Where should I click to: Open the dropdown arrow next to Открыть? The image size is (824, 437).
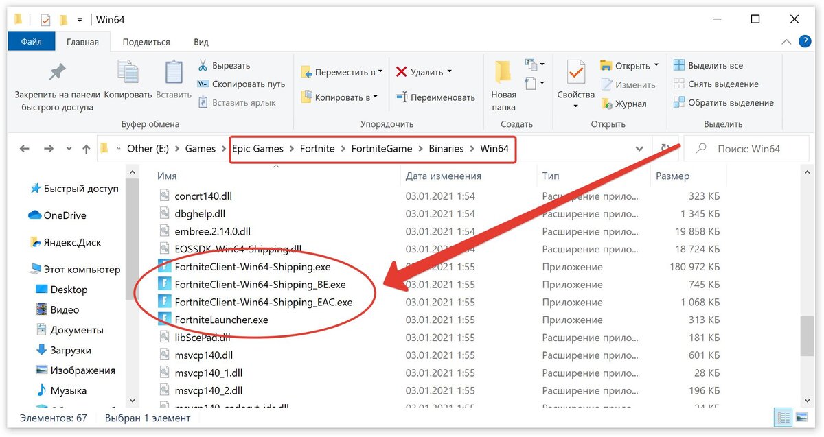tap(656, 66)
